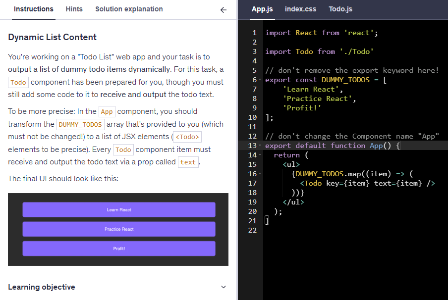448x300 pixels.
Task: Expand Learning objective using the chevron
Action: (224, 287)
